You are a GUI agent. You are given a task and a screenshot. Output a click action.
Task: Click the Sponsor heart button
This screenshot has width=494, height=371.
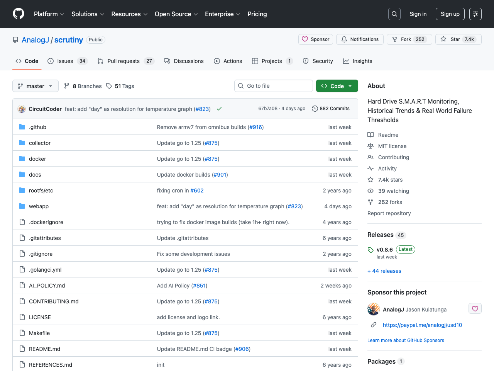pos(316,39)
